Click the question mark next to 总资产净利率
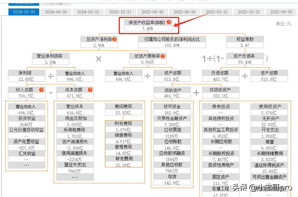This screenshot has width=298, height=197. [x=114, y=39]
